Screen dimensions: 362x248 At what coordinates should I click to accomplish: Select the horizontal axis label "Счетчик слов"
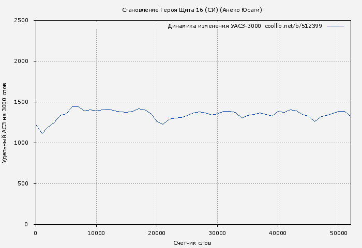pyautogui.click(x=192, y=243)
